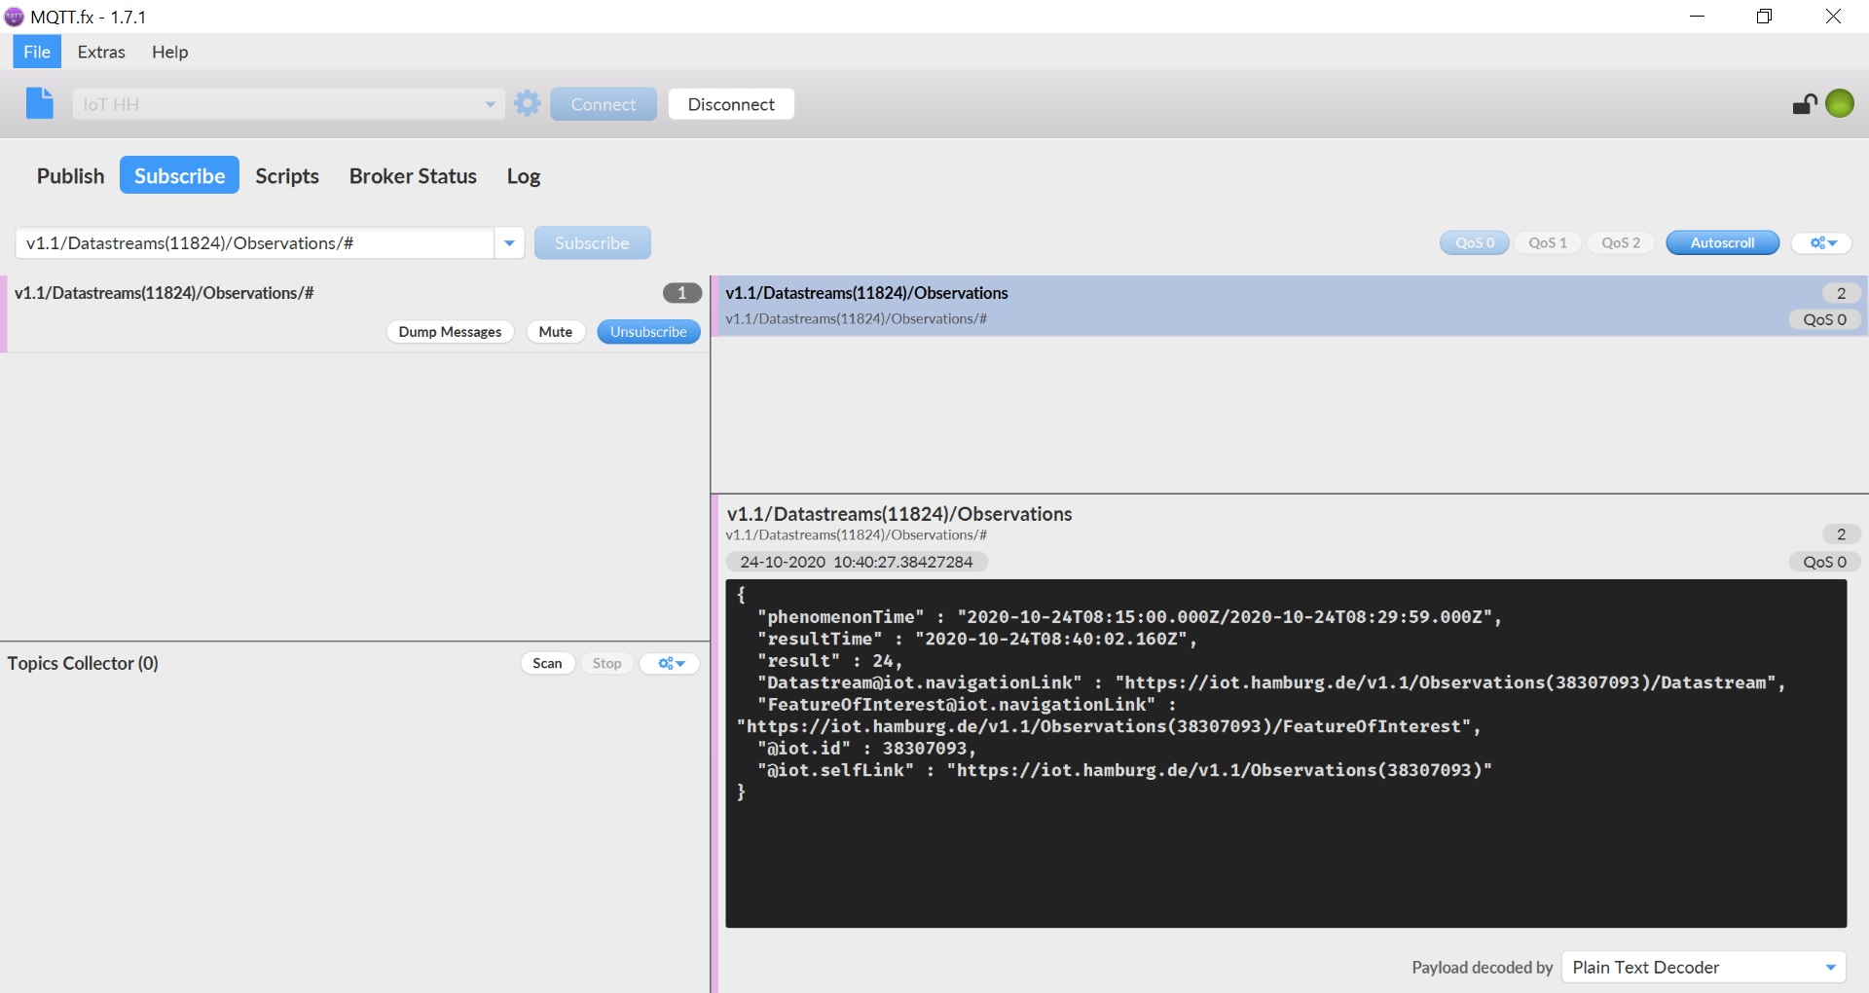Unsubscribe from the Observations topic
The image size is (1869, 993).
click(x=648, y=332)
